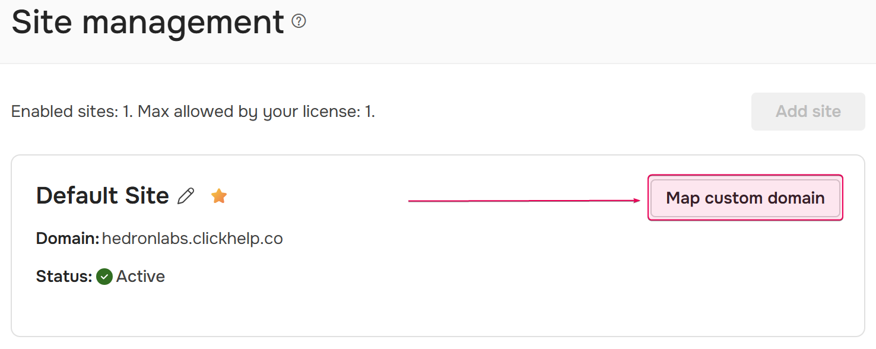The image size is (876, 349).
Task: Open Map custom domain
Action: click(x=745, y=198)
